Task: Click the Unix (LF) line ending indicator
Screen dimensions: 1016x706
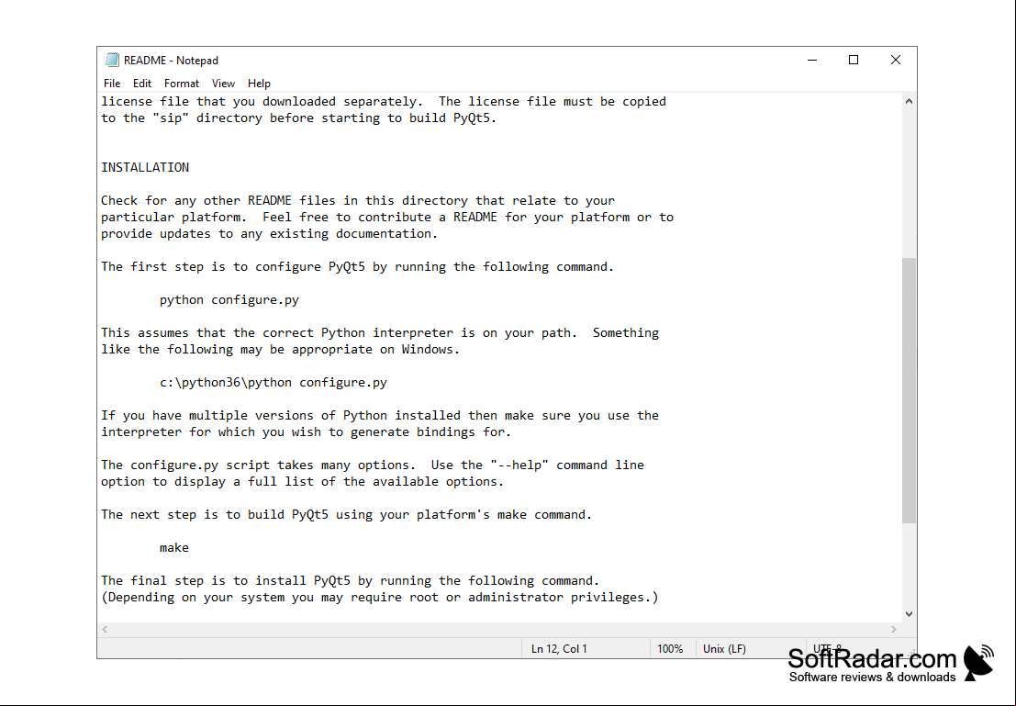Action: (724, 649)
